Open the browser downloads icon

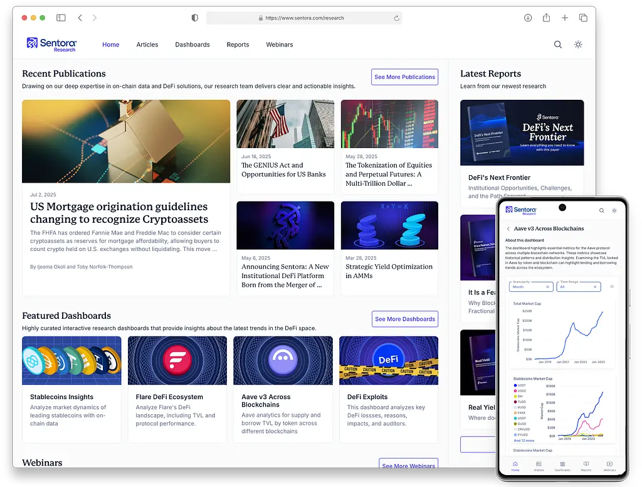click(x=528, y=18)
